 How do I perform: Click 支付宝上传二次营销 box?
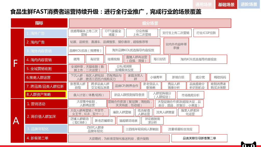pyautogui.click(x=176, y=33)
